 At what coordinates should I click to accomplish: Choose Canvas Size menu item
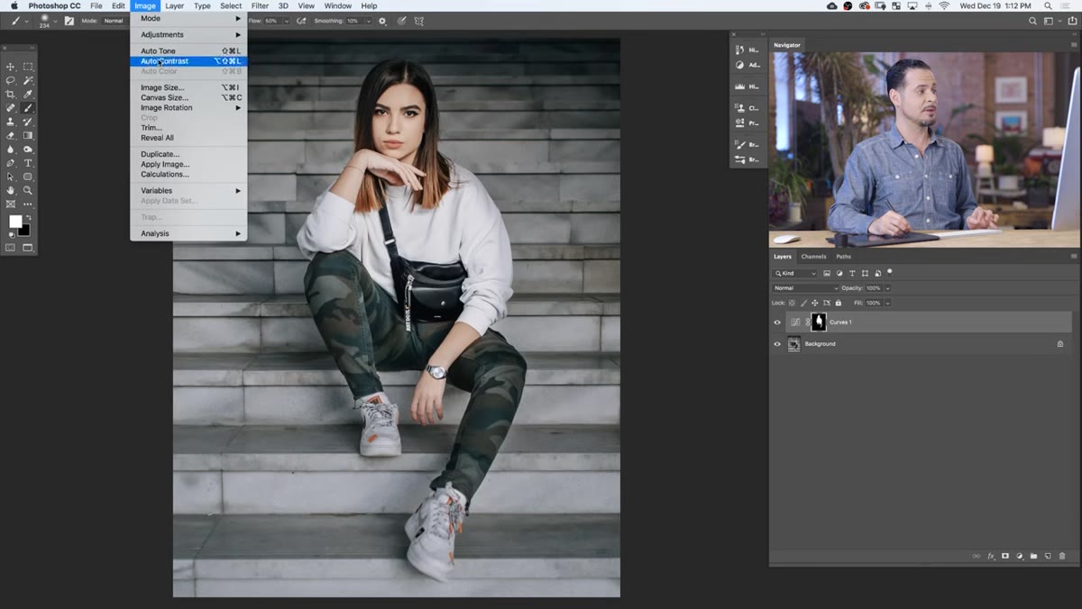pos(188,97)
